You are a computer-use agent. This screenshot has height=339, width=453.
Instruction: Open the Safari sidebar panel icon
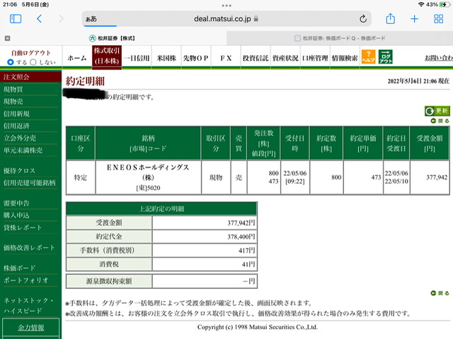pyautogui.click(x=16, y=19)
